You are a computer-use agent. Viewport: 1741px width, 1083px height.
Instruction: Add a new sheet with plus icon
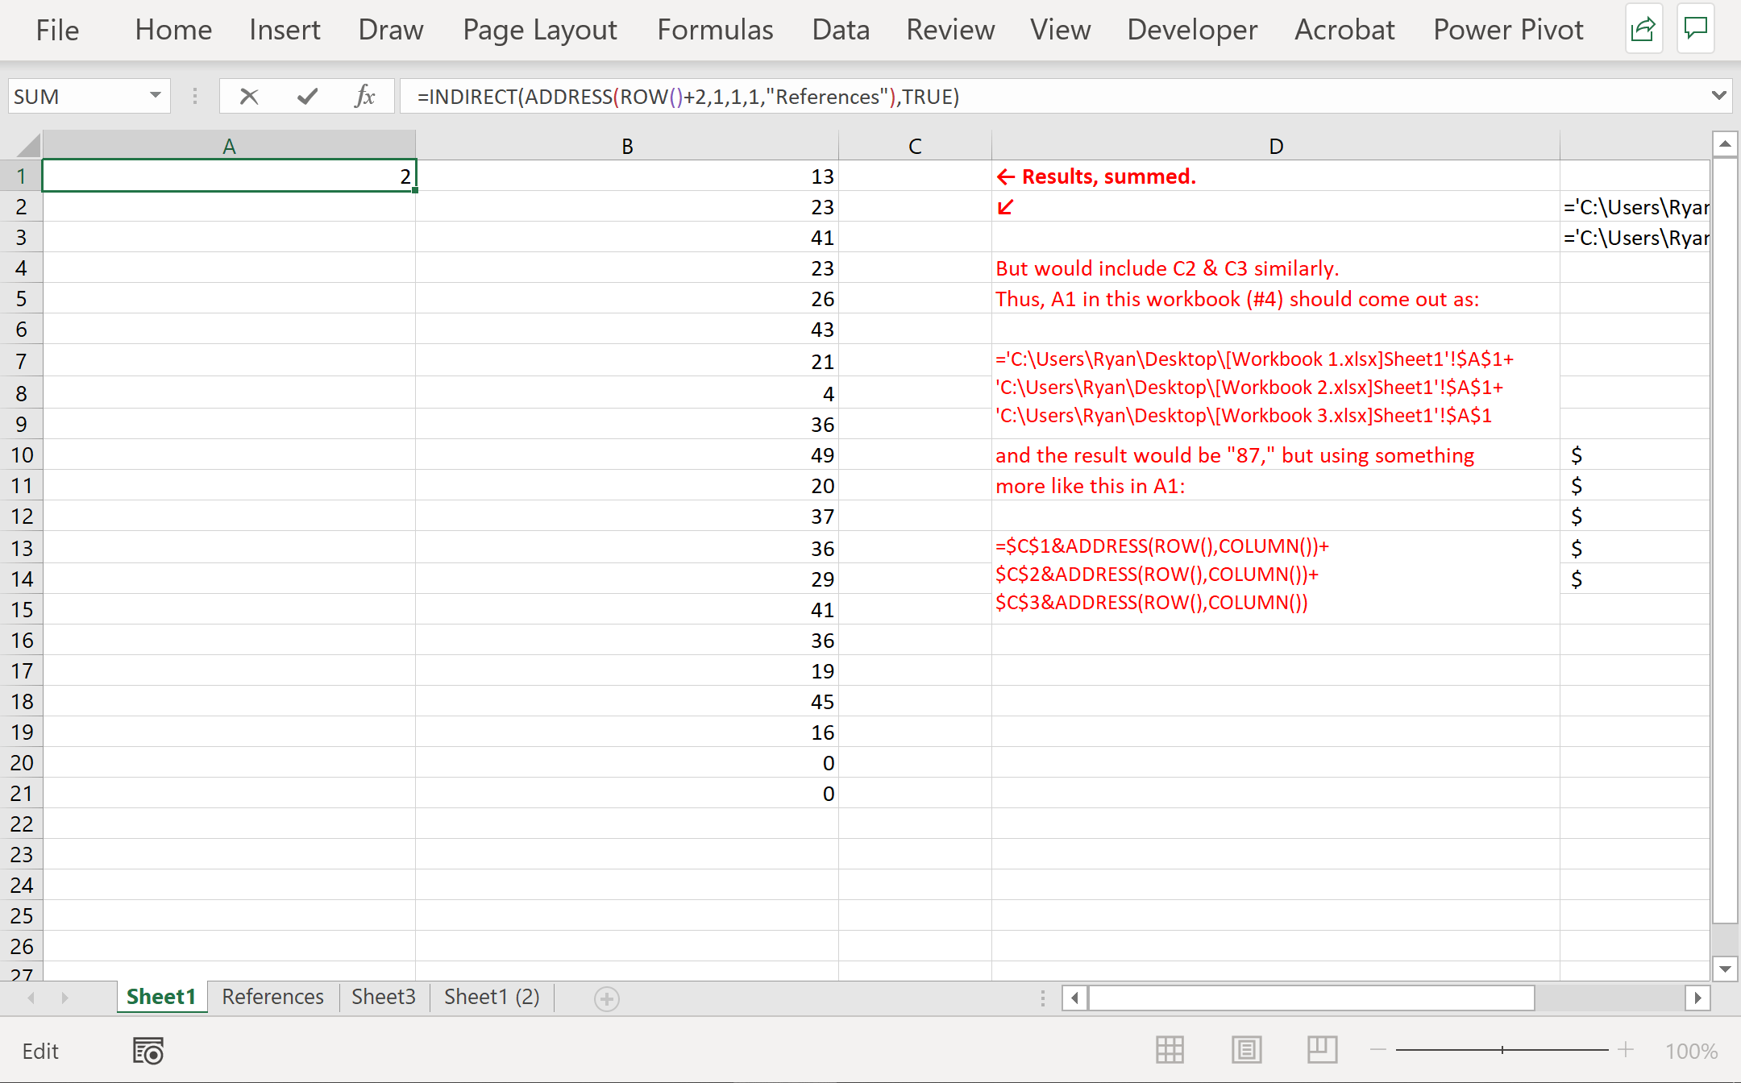click(x=606, y=999)
